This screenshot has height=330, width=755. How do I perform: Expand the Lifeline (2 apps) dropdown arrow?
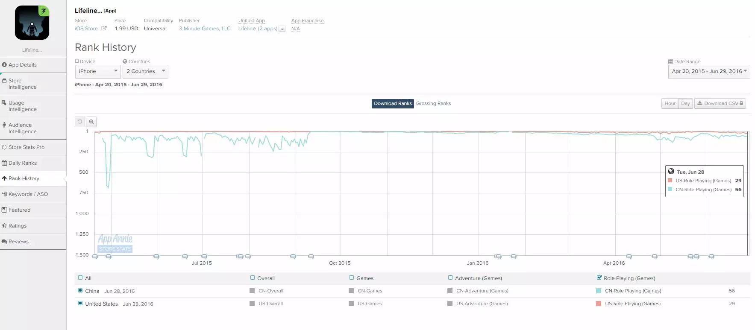click(282, 29)
